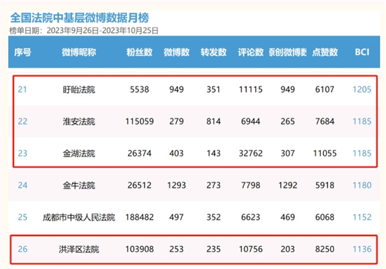Open rank number 21 link
Viewport: 386px width, 269px height.
[x=23, y=89]
